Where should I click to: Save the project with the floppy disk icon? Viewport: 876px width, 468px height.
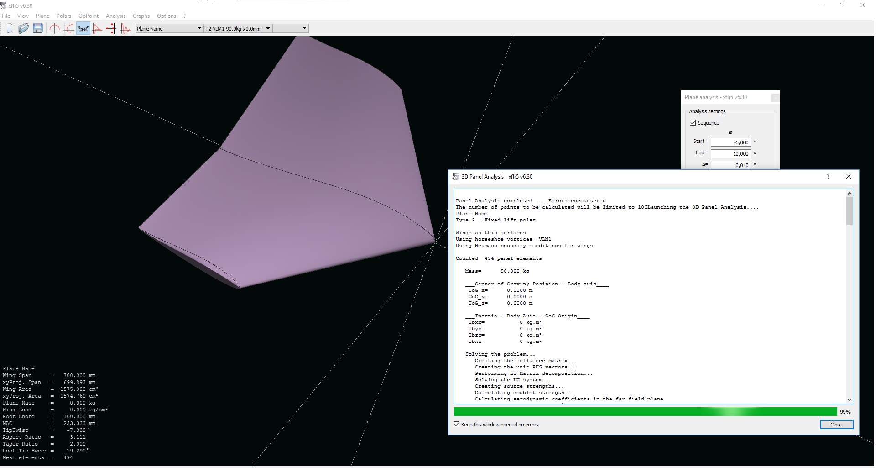[x=38, y=29]
